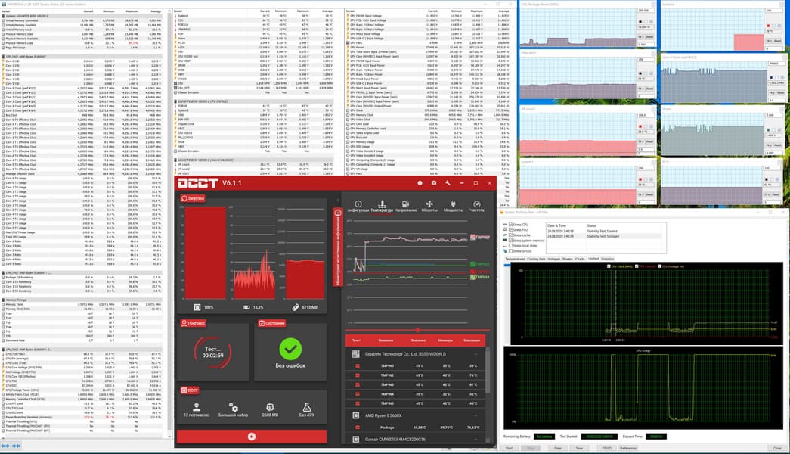Adjust OCCT graph splitter slider handle

pos(417,330)
